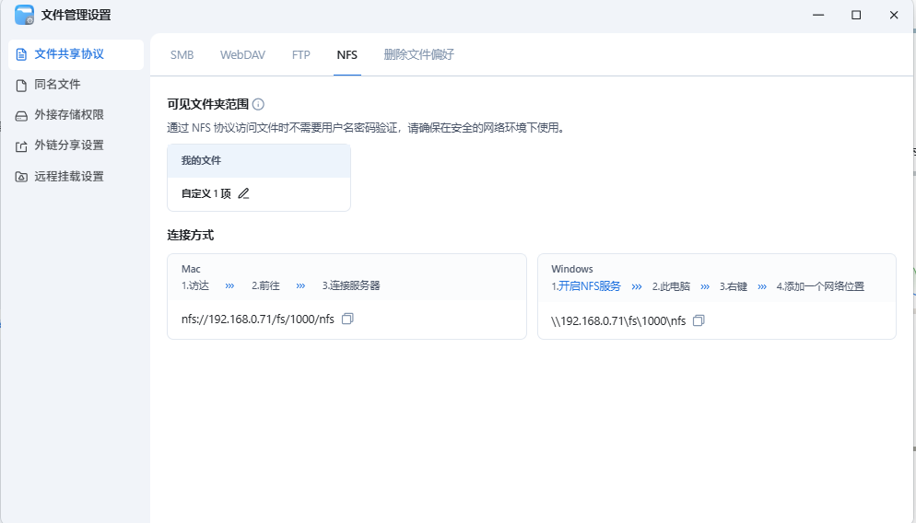Screen dimensions: 916x523
Task: Click the 可见文件夹范围 heading
Action: pos(208,104)
